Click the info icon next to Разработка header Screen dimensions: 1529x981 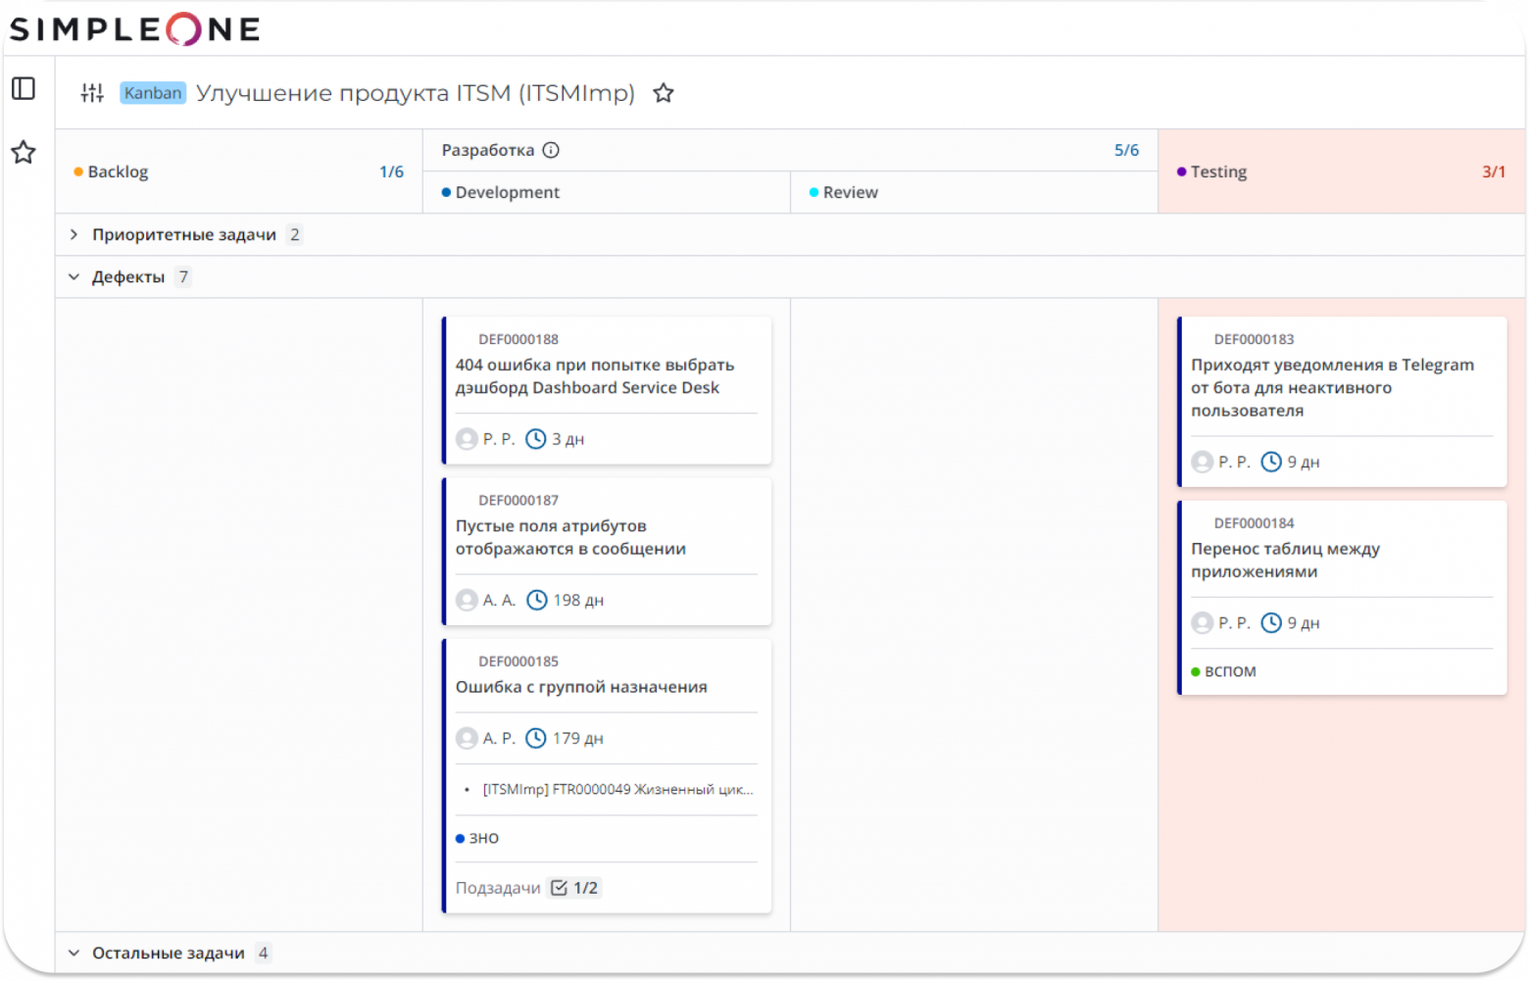tap(551, 150)
